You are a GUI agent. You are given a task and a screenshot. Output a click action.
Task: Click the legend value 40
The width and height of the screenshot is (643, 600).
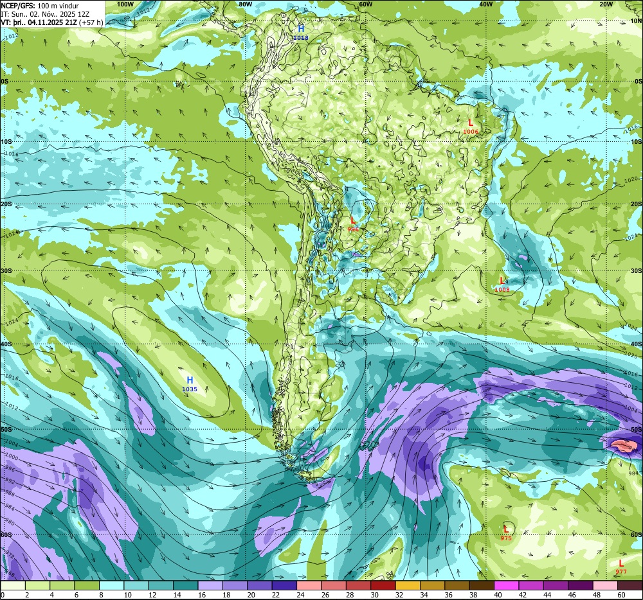pyautogui.click(x=498, y=595)
